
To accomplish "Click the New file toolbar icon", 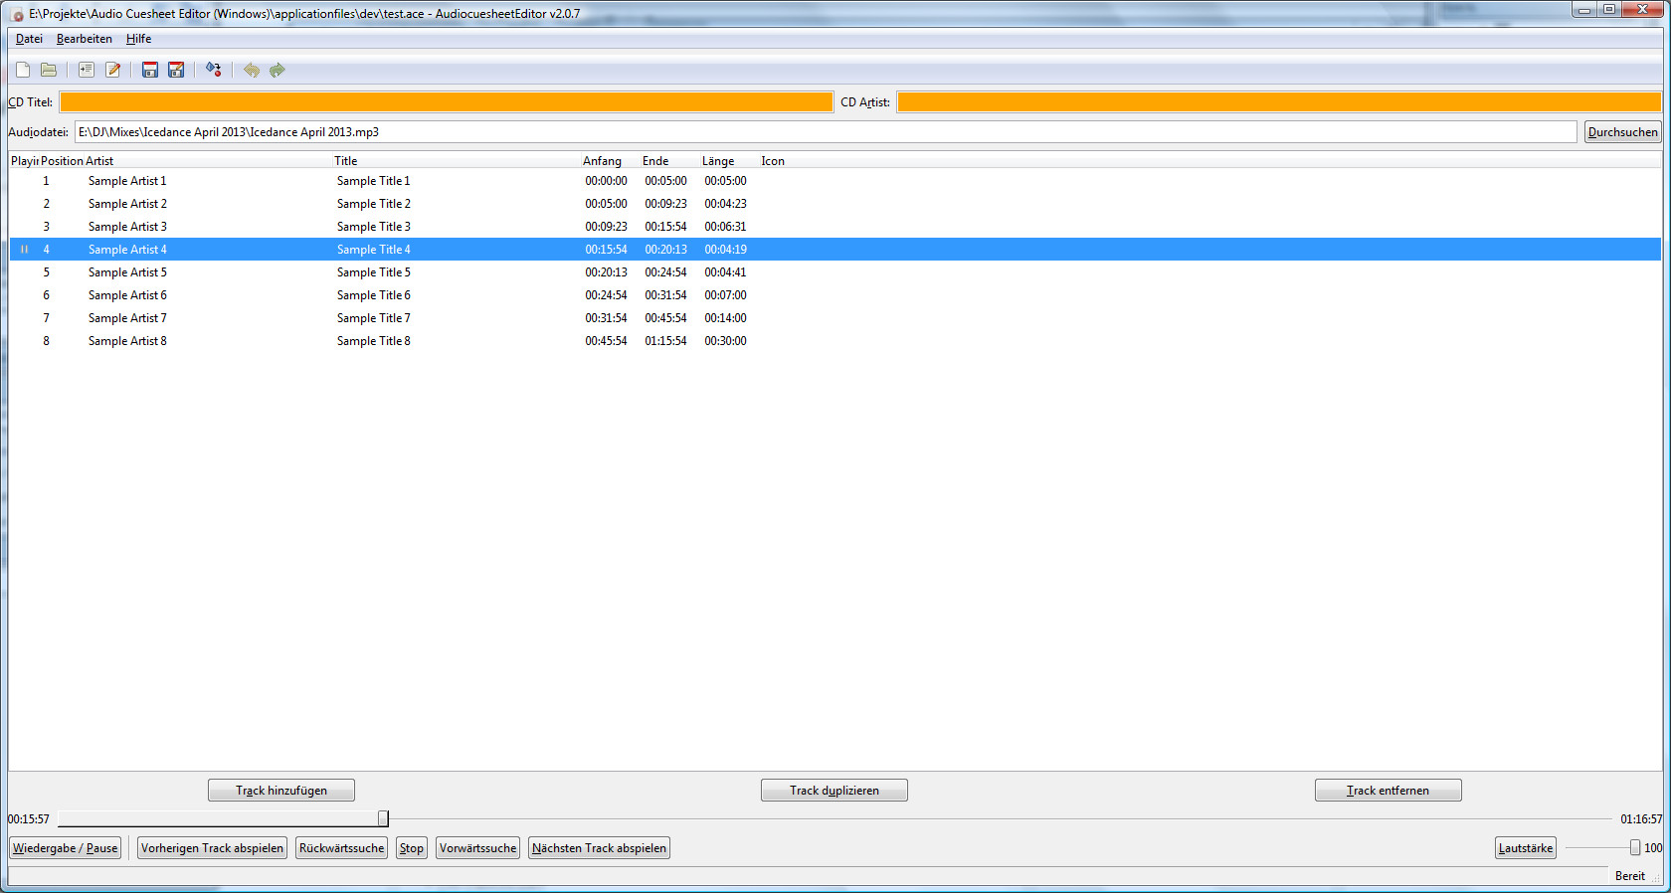I will coord(23,70).
